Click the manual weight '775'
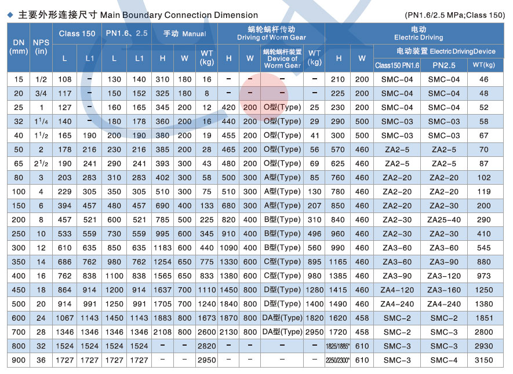Screen dimensions: 513x374 coord(207,262)
